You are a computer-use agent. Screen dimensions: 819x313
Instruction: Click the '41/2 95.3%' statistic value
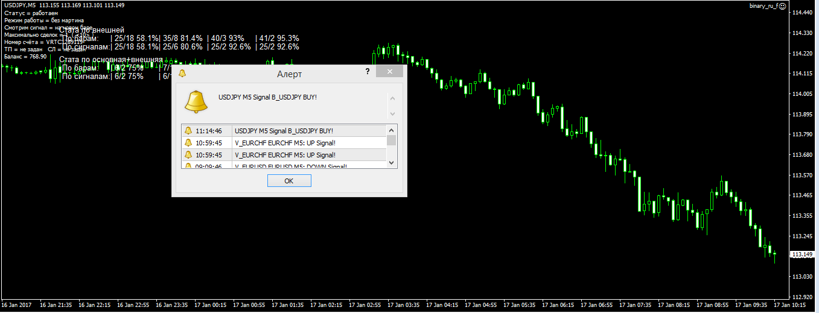[279, 38]
